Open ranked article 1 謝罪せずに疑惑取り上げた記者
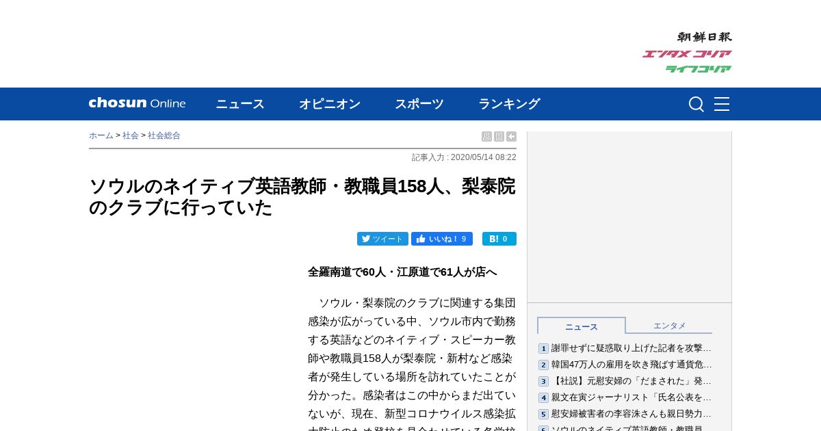The width and height of the screenshot is (821, 431). point(631,348)
